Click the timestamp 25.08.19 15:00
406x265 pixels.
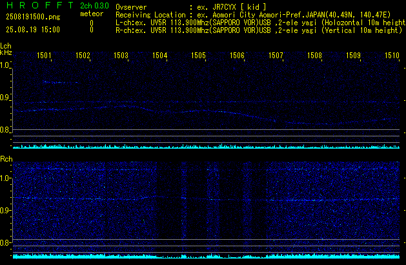coord(33,30)
